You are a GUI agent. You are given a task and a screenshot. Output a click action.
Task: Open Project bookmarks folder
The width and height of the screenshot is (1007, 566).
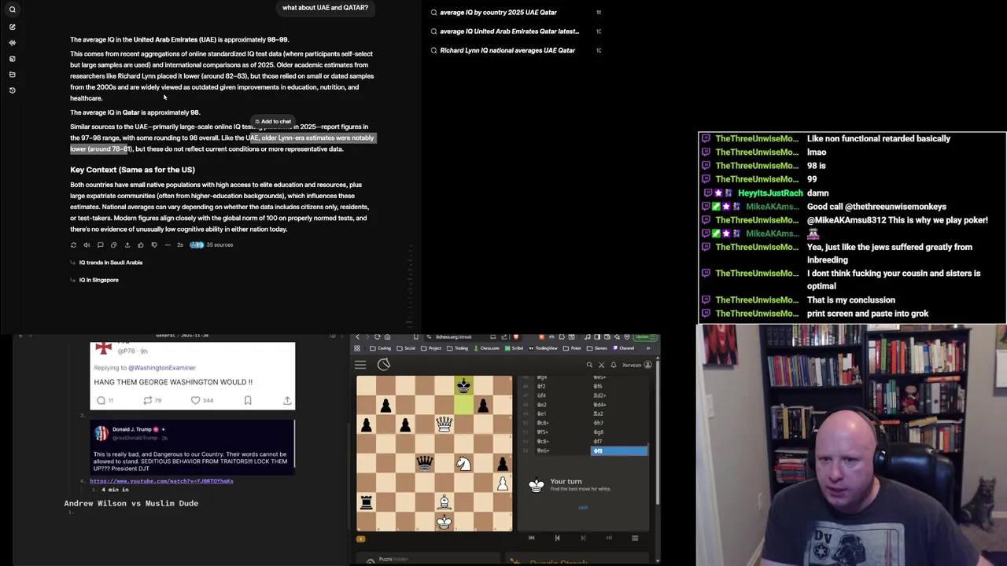point(431,348)
